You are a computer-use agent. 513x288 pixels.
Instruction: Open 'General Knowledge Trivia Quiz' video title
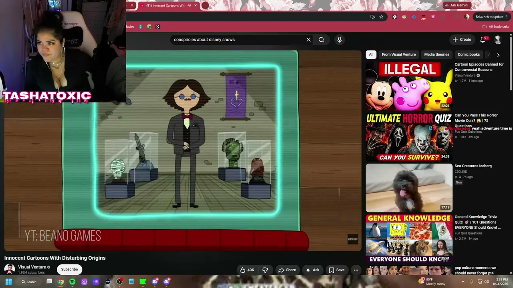pyautogui.click(x=477, y=222)
